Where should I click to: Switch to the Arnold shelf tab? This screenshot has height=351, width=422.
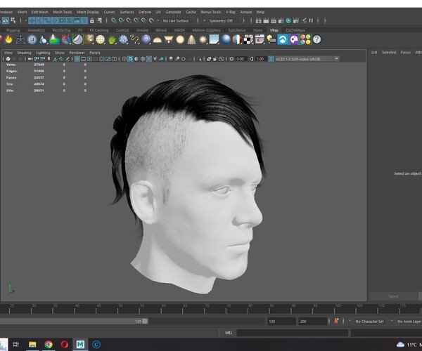point(142,30)
